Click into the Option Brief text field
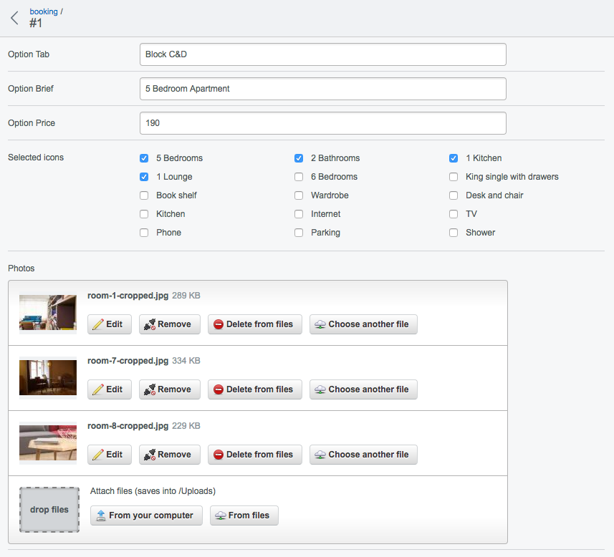The image size is (614, 557). click(322, 89)
